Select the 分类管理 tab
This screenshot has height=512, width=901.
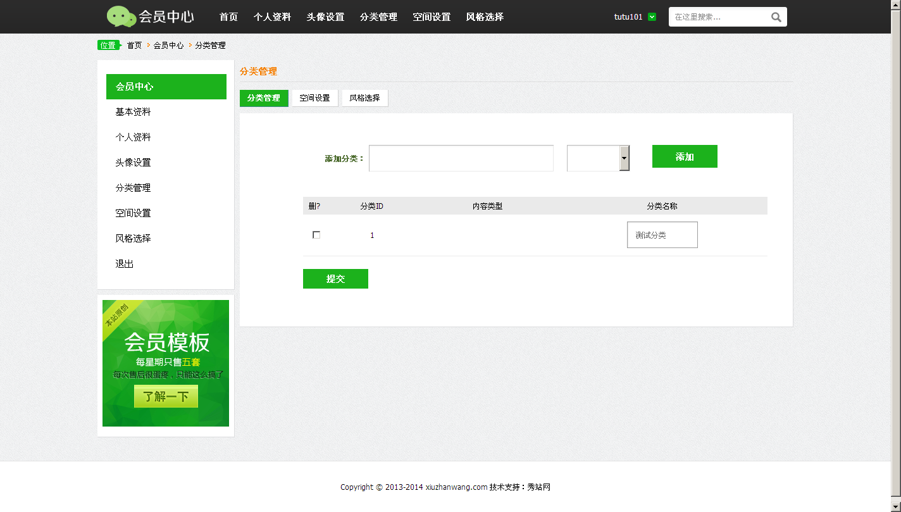(x=264, y=98)
